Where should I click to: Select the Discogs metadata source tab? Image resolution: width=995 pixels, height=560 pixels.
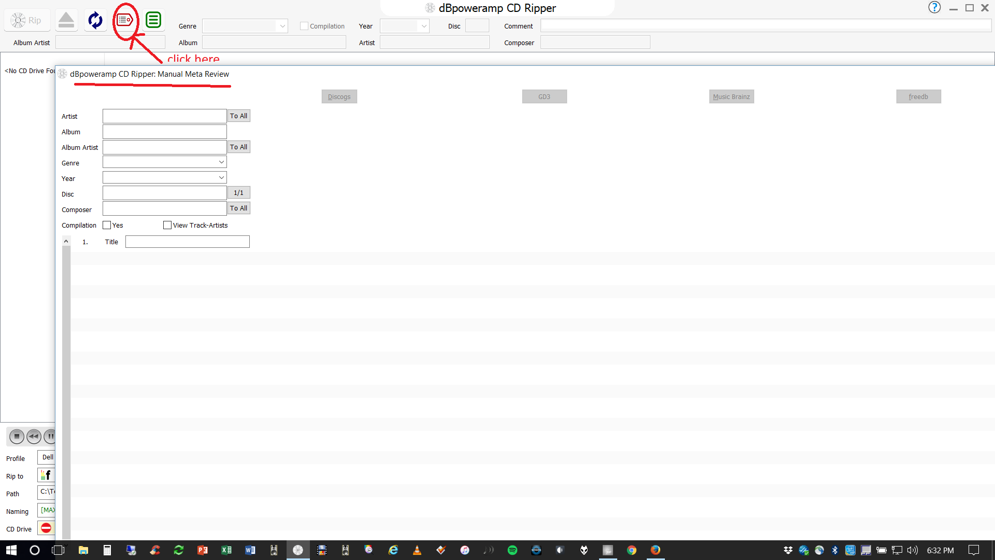[x=339, y=97]
